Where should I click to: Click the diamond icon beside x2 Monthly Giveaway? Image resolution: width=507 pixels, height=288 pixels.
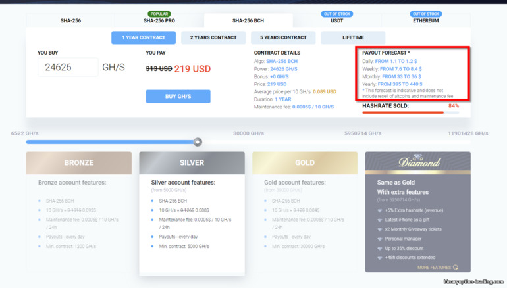click(x=380, y=229)
